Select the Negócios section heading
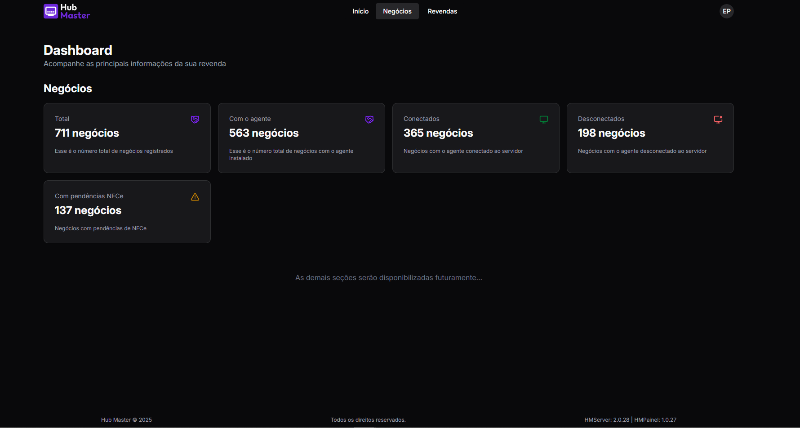 [x=67, y=89]
